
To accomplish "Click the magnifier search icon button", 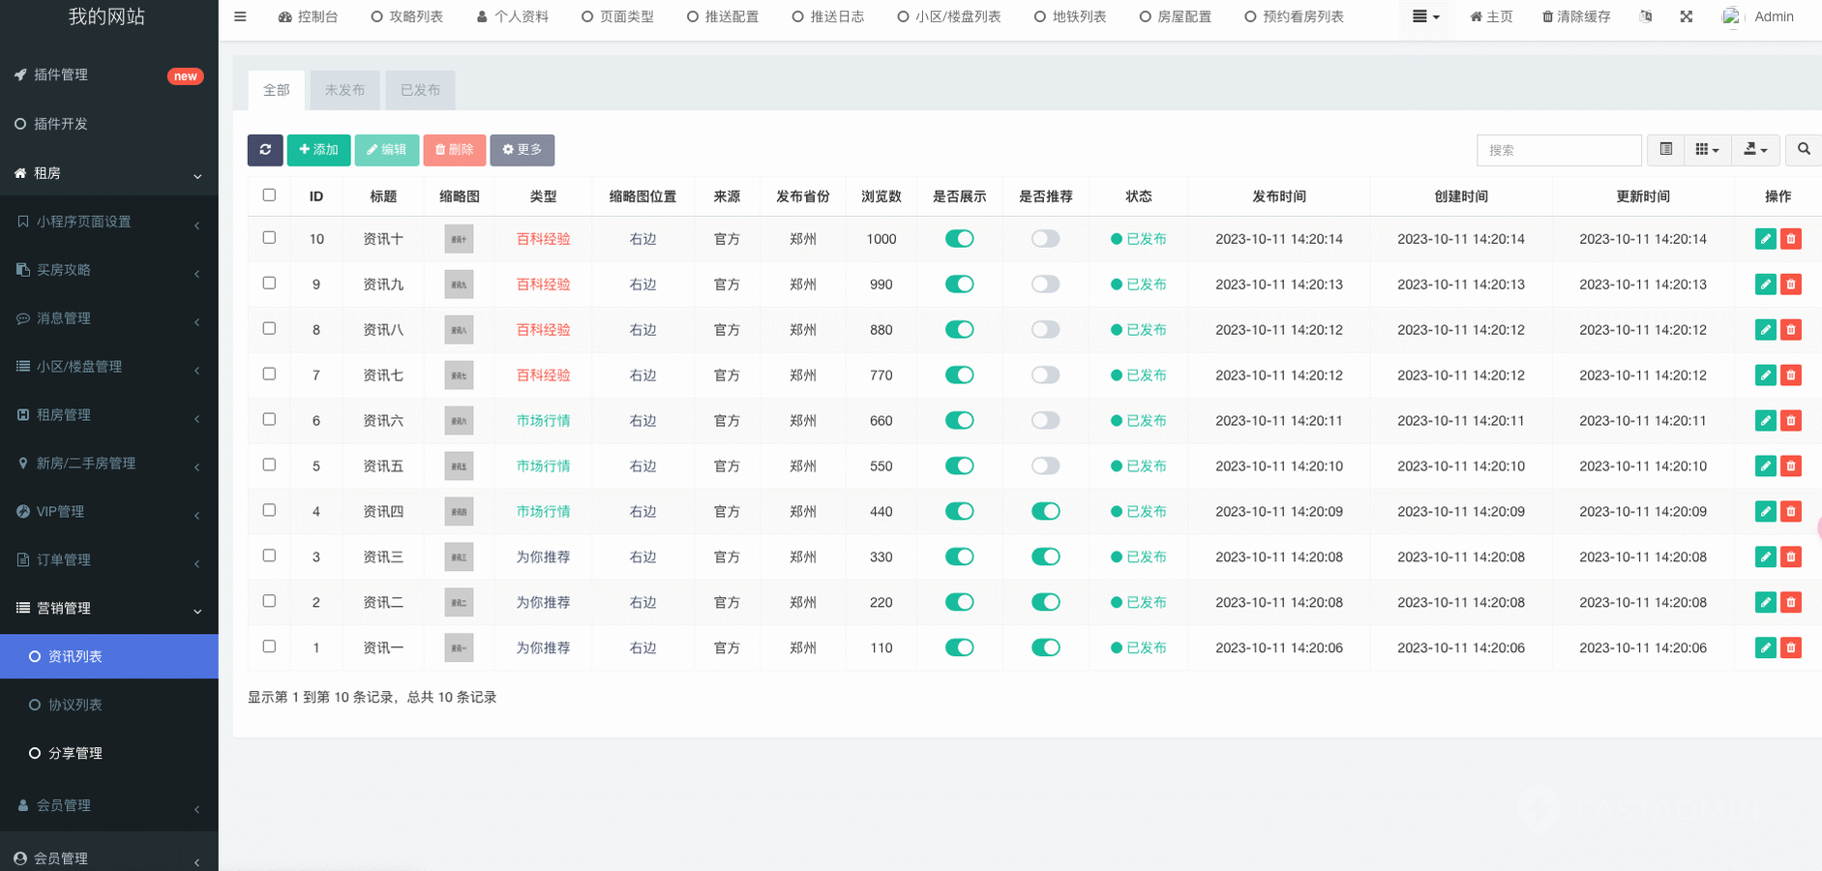I will point(1803,150).
